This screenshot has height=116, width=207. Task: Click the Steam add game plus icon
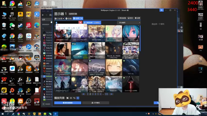[x=43, y=104]
